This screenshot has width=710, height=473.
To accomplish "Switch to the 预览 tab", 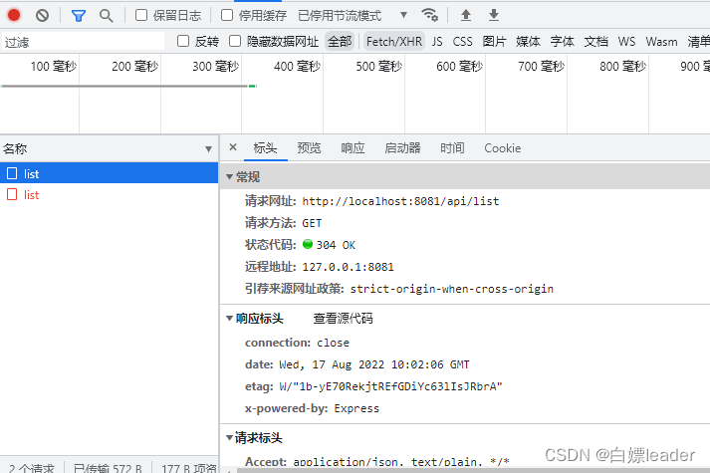I will click(x=309, y=147).
